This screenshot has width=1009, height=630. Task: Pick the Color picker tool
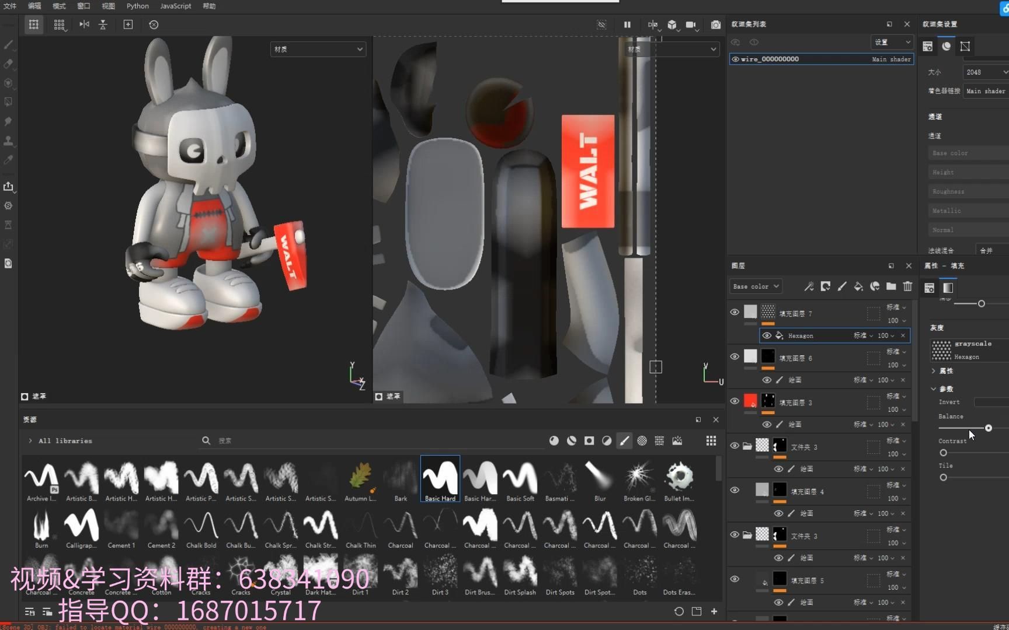point(8,160)
